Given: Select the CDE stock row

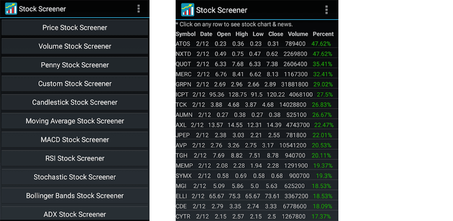Looking at the screenshot, I should [x=257, y=206].
